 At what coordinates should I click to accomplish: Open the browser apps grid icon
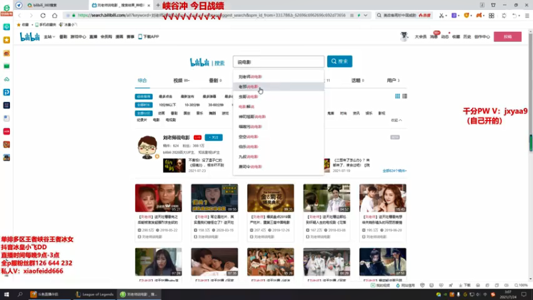point(492,15)
